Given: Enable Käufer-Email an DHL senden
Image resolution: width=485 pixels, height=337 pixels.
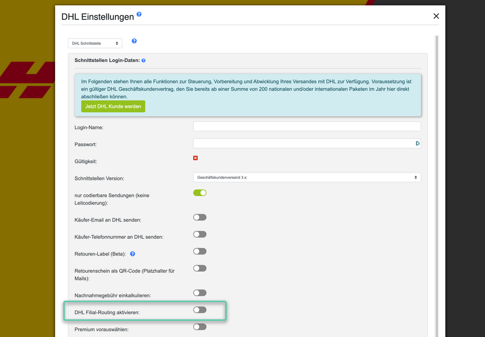Looking at the screenshot, I should tap(200, 217).
